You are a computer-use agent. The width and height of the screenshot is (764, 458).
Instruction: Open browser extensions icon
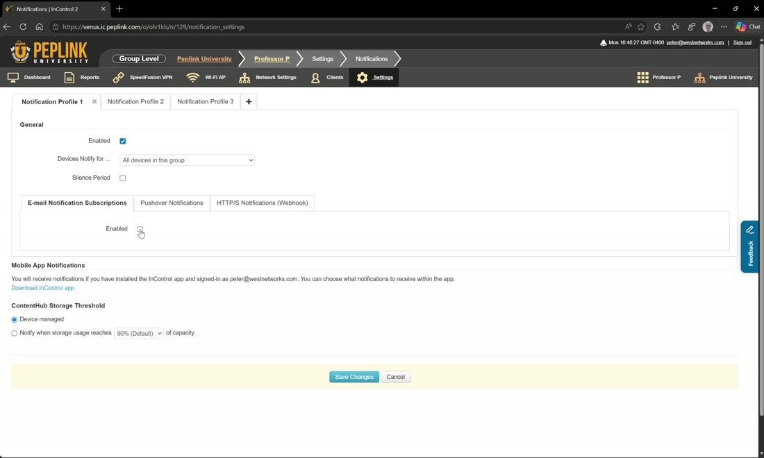[657, 27]
